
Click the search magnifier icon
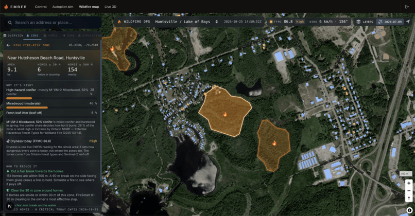pyautogui.click(x=10, y=23)
